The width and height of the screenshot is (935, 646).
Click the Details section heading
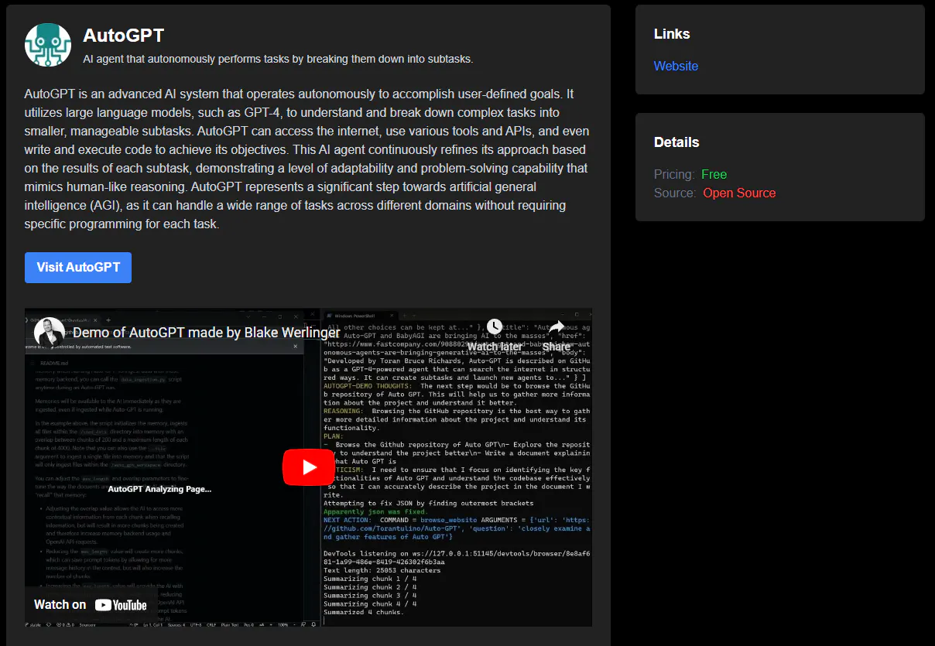[676, 142]
